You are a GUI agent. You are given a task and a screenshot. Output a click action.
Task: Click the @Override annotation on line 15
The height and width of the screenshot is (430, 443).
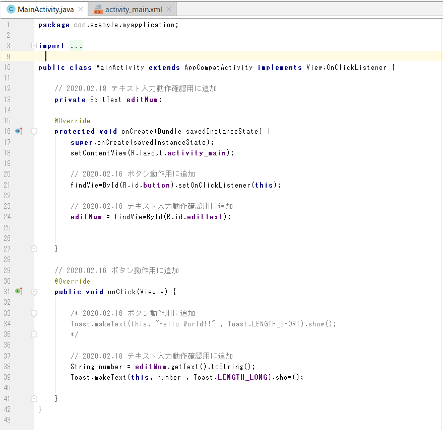(73, 121)
